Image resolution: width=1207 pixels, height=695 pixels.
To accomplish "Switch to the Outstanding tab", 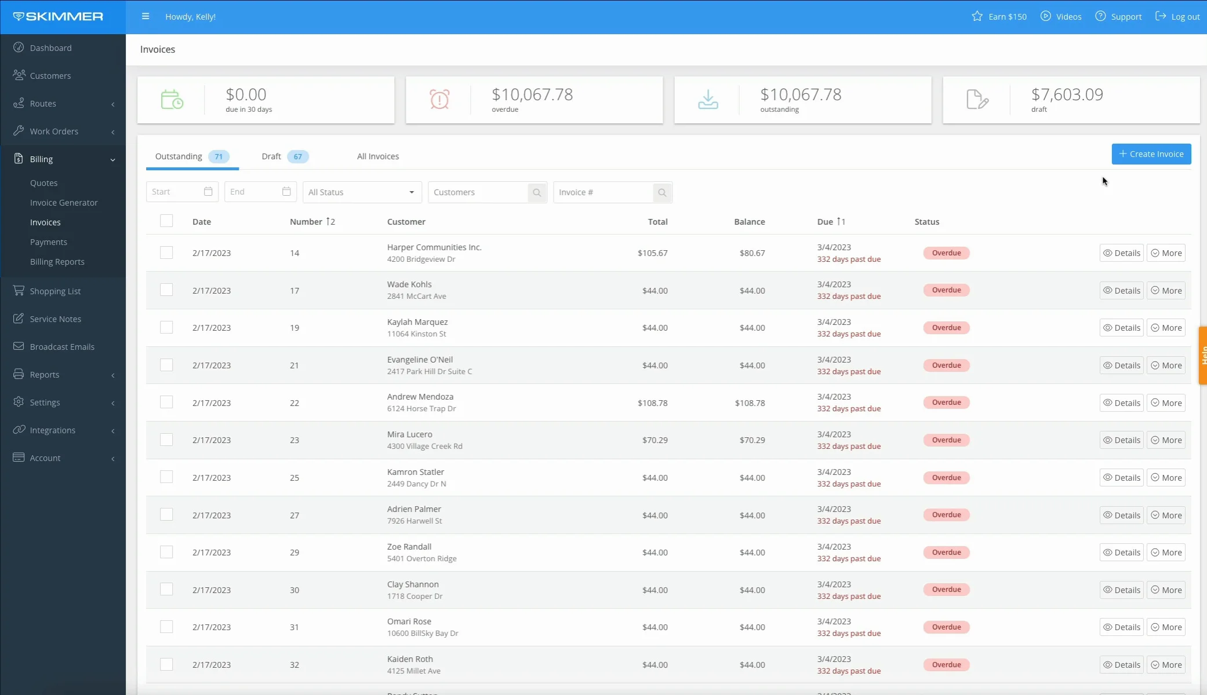I will 192,156.
